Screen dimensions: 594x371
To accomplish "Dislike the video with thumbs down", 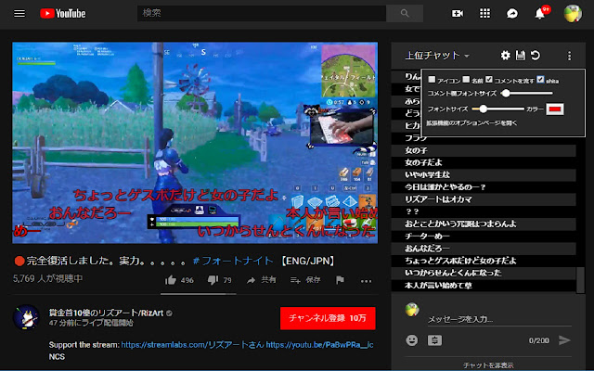I will [x=213, y=280].
